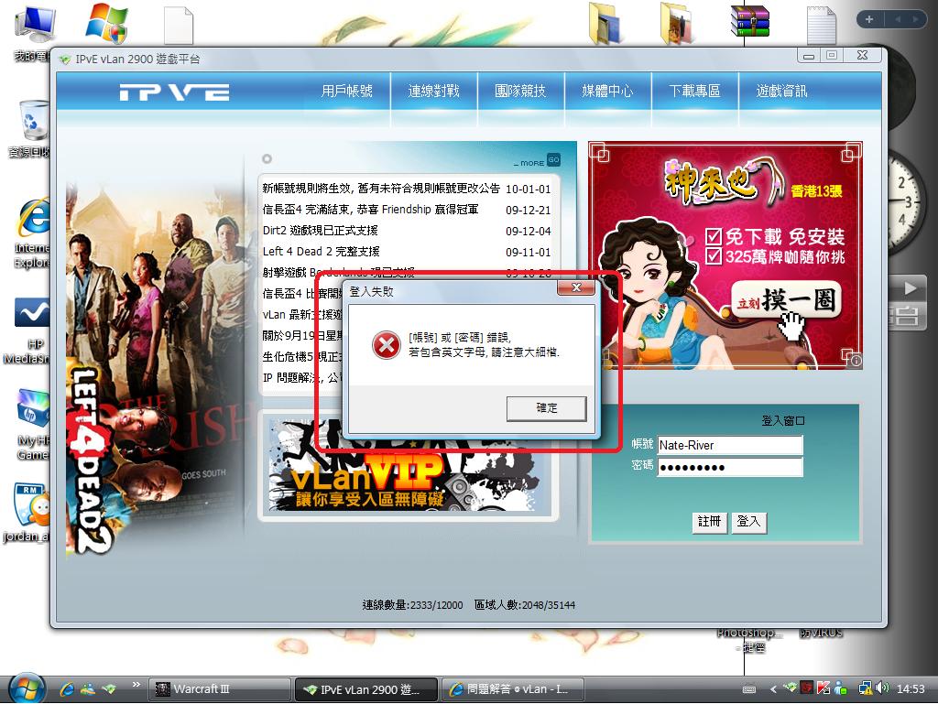Image resolution: width=938 pixels, height=704 pixels.
Task: Click the 帳號 input field containing Nate-River
Action: click(x=730, y=445)
